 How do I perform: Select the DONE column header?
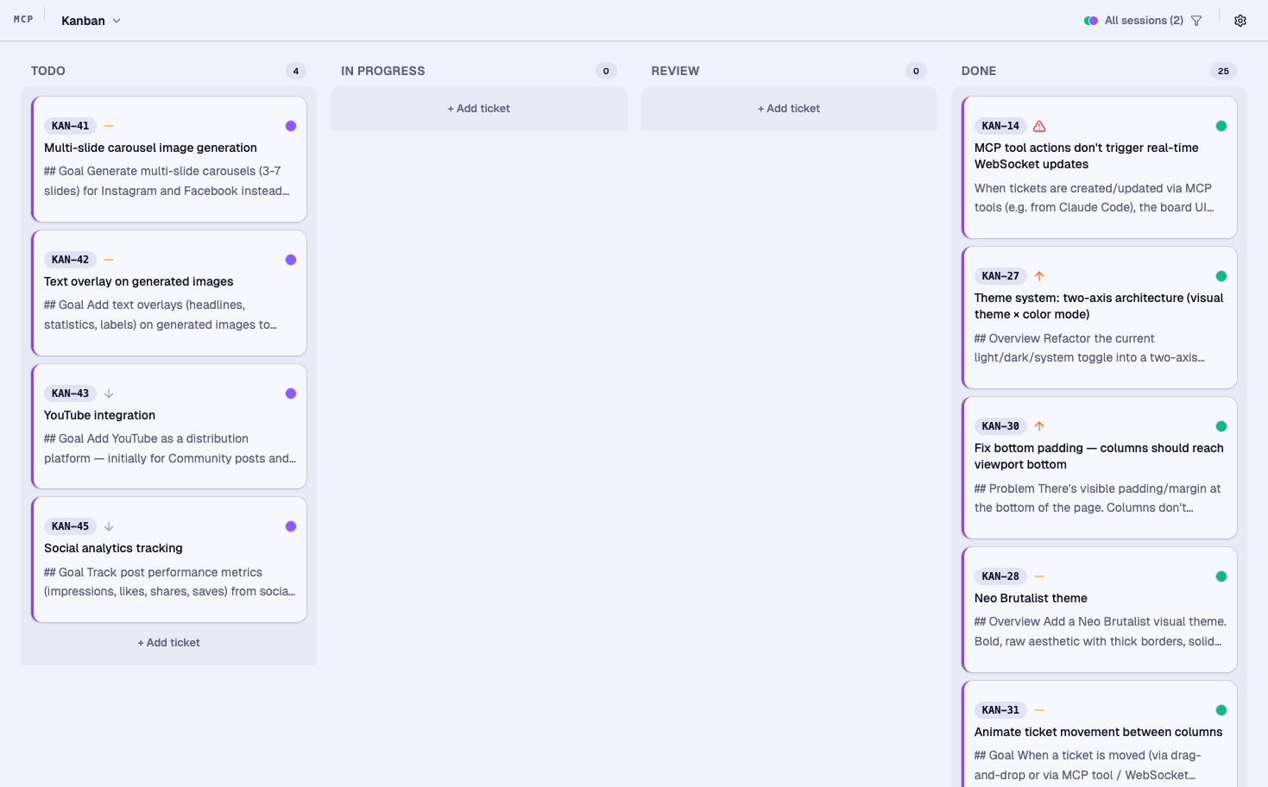coord(979,71)
